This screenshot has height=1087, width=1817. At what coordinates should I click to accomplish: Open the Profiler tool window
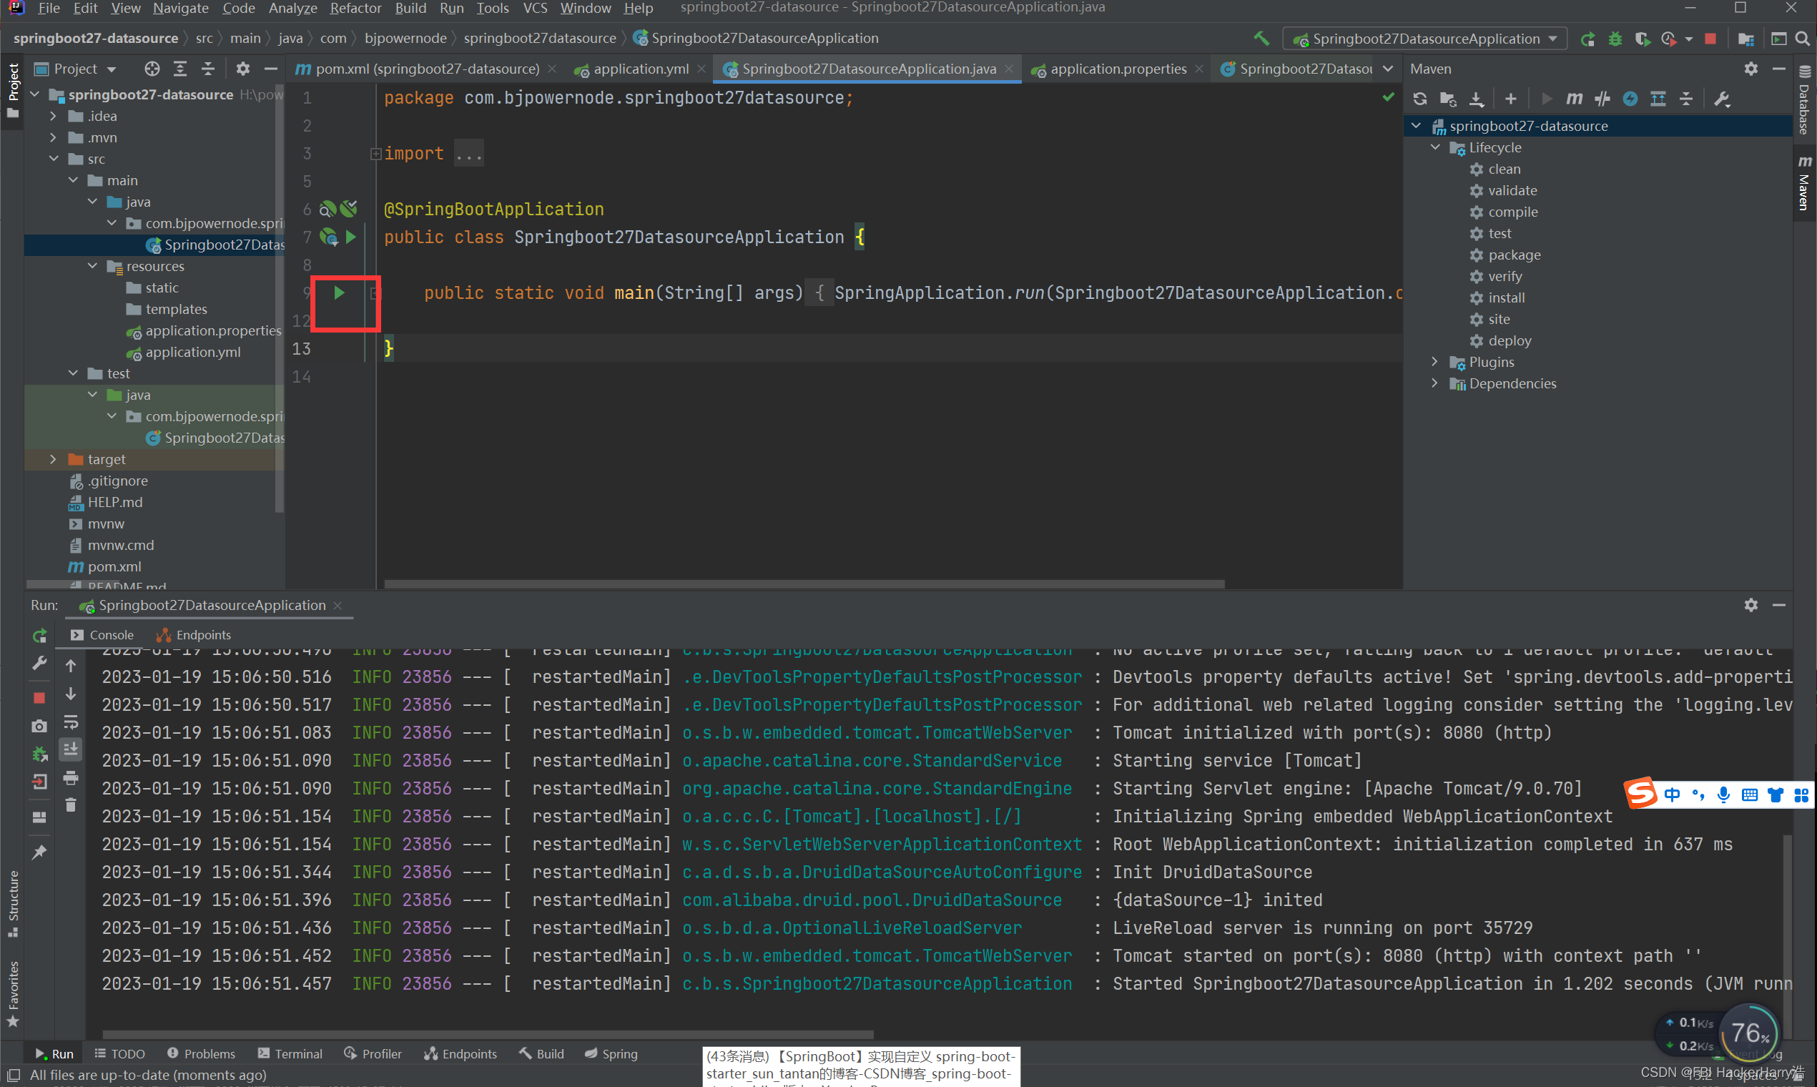(x=373, y=1053)
